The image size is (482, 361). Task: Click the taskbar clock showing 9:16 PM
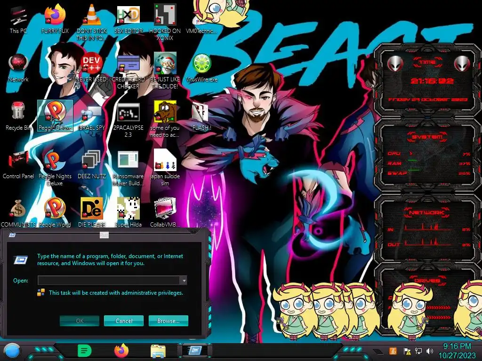pyautogui.click(x=457, y=351)
